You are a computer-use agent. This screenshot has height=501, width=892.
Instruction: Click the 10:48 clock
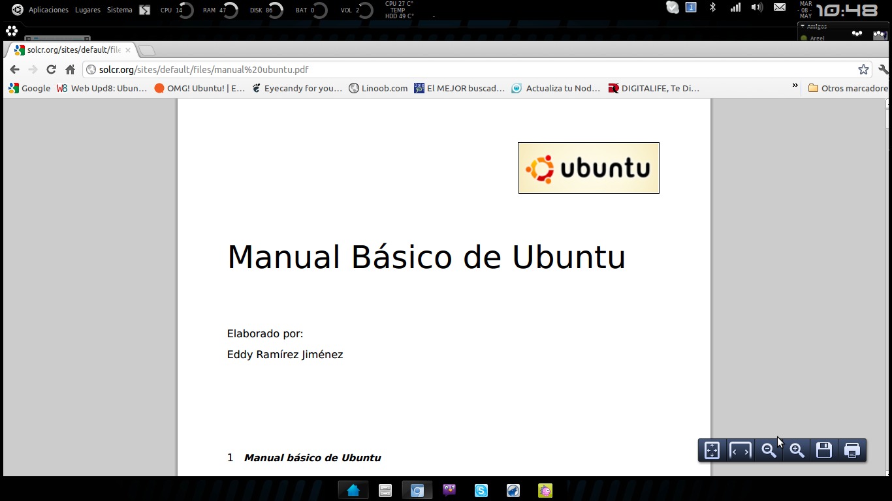[x=847, y=10]
